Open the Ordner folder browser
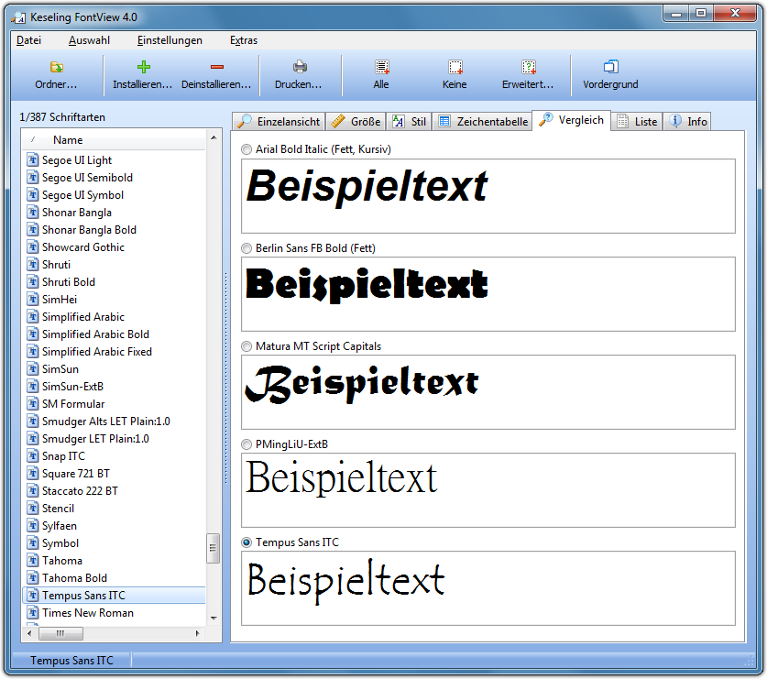Screen dimensions: 767x679 click(55, 73)
